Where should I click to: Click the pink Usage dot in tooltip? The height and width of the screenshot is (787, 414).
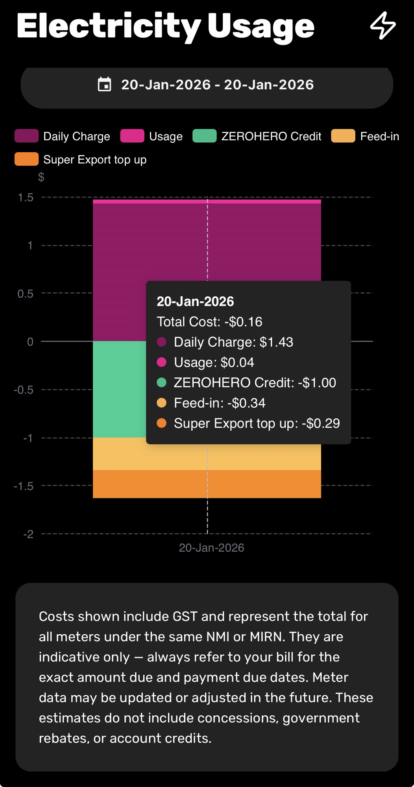[161, 362]
